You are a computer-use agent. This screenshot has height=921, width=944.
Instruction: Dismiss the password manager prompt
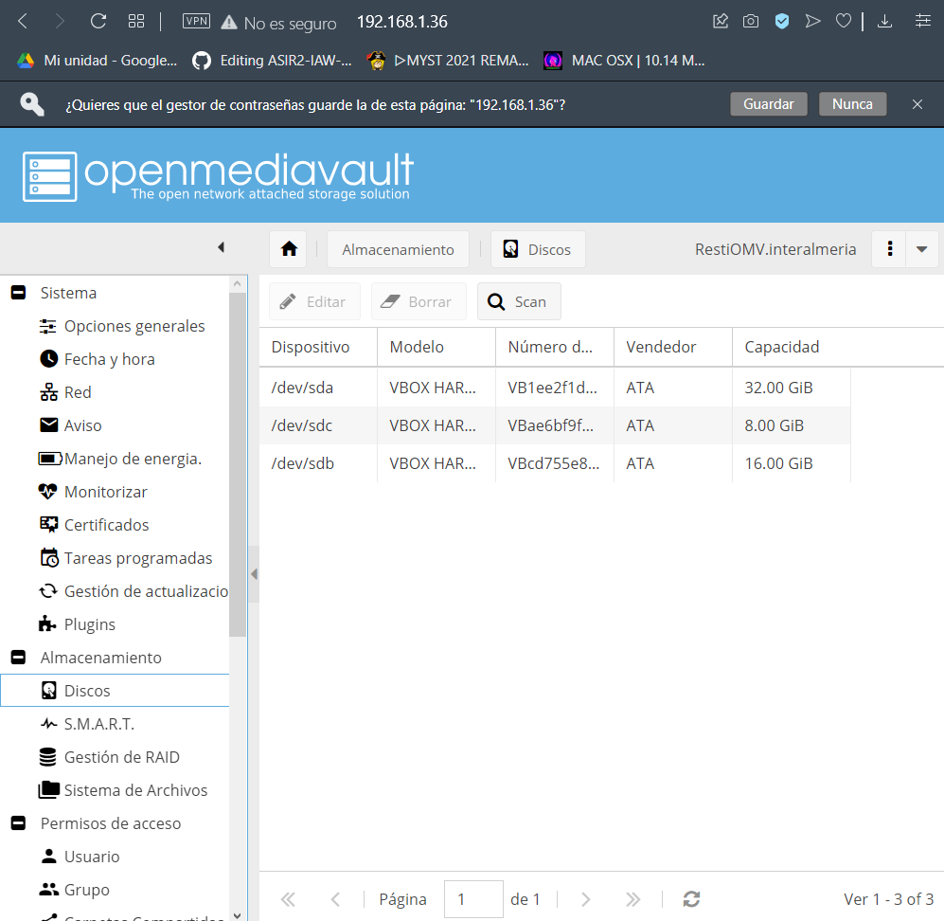point(917,104)
